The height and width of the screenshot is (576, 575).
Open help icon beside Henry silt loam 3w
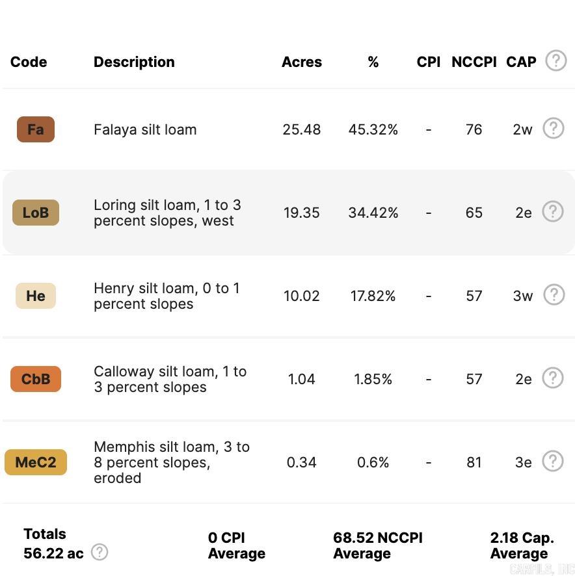coord(553,295)
